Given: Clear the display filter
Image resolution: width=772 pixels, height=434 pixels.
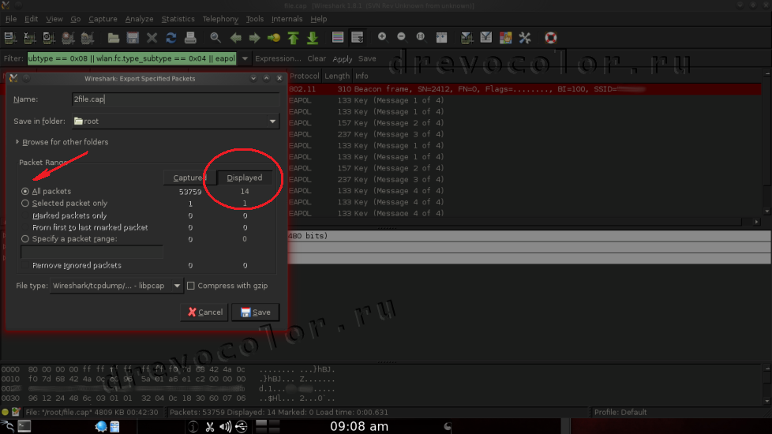Looking at the screenshot, I should 317,58.
